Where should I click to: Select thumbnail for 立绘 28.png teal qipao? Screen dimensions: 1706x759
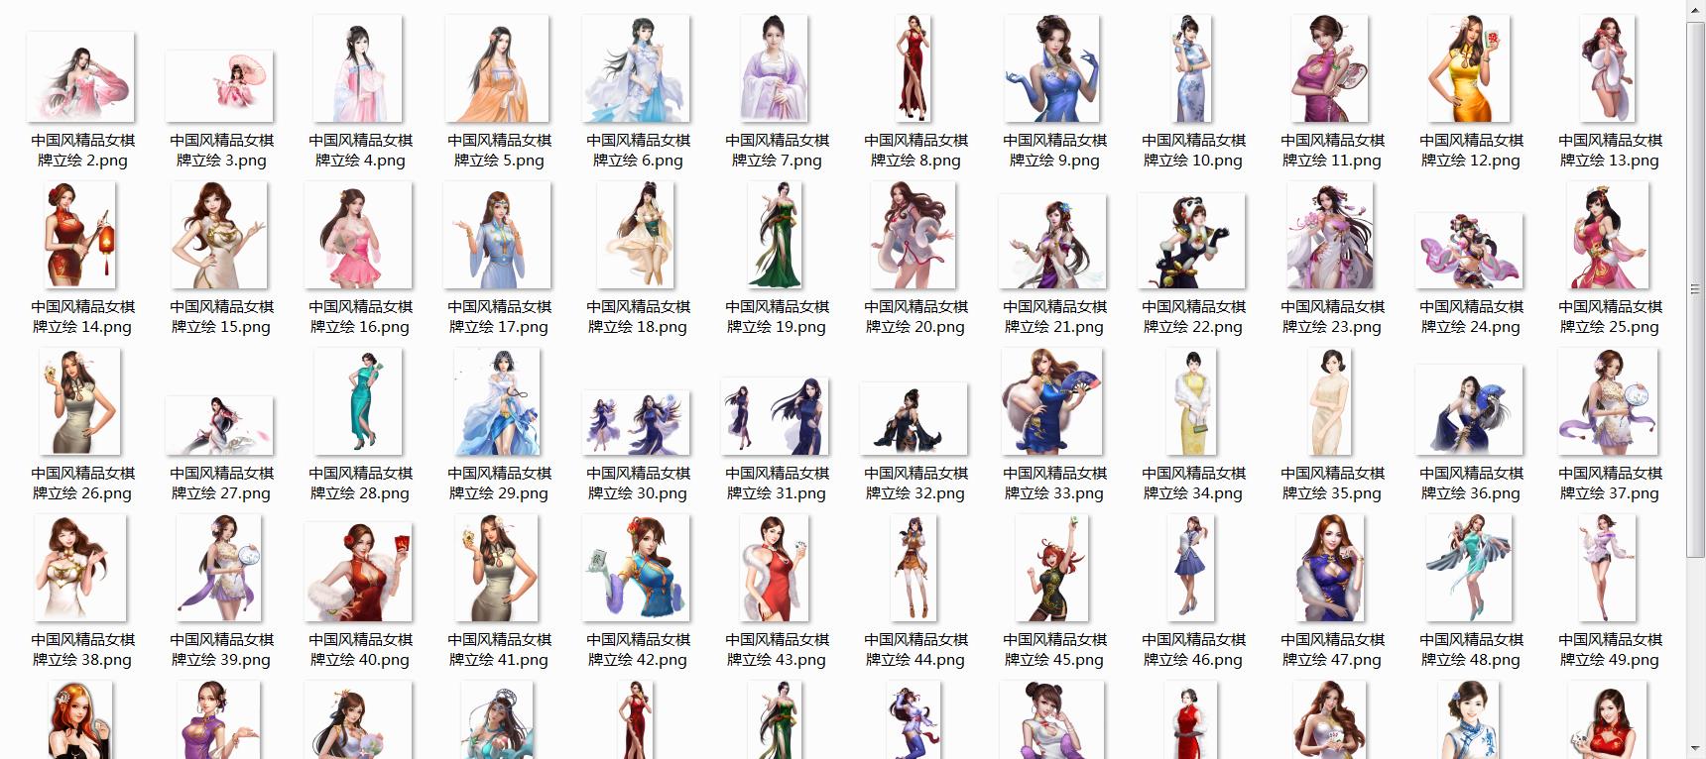coord(358,402)
